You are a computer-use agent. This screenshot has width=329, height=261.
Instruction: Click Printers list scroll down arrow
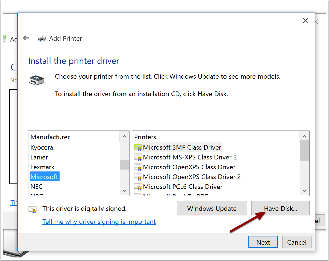pyautogui.click(x=304, y=191)
